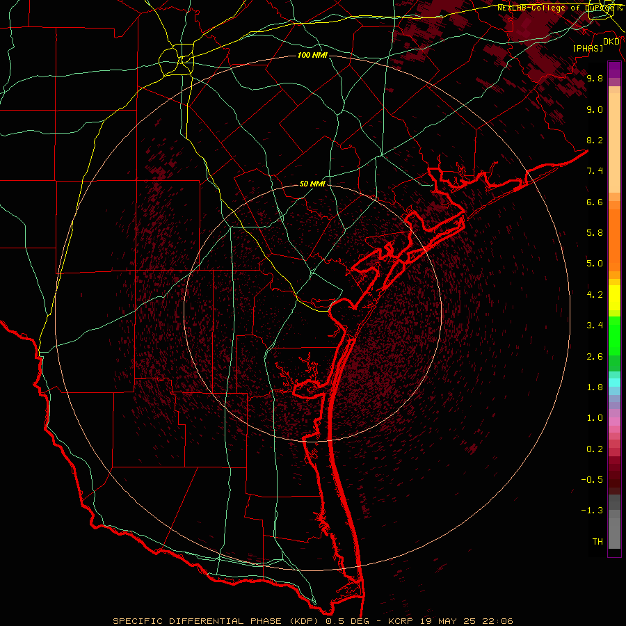This screenshot has height=626, width=626.
Task: Click the cyan segment of color bar
Action: (x=614, y=383)
